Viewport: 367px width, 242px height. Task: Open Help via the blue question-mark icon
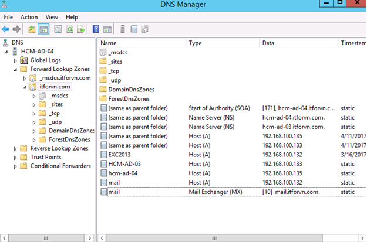[x=96, y=29]
